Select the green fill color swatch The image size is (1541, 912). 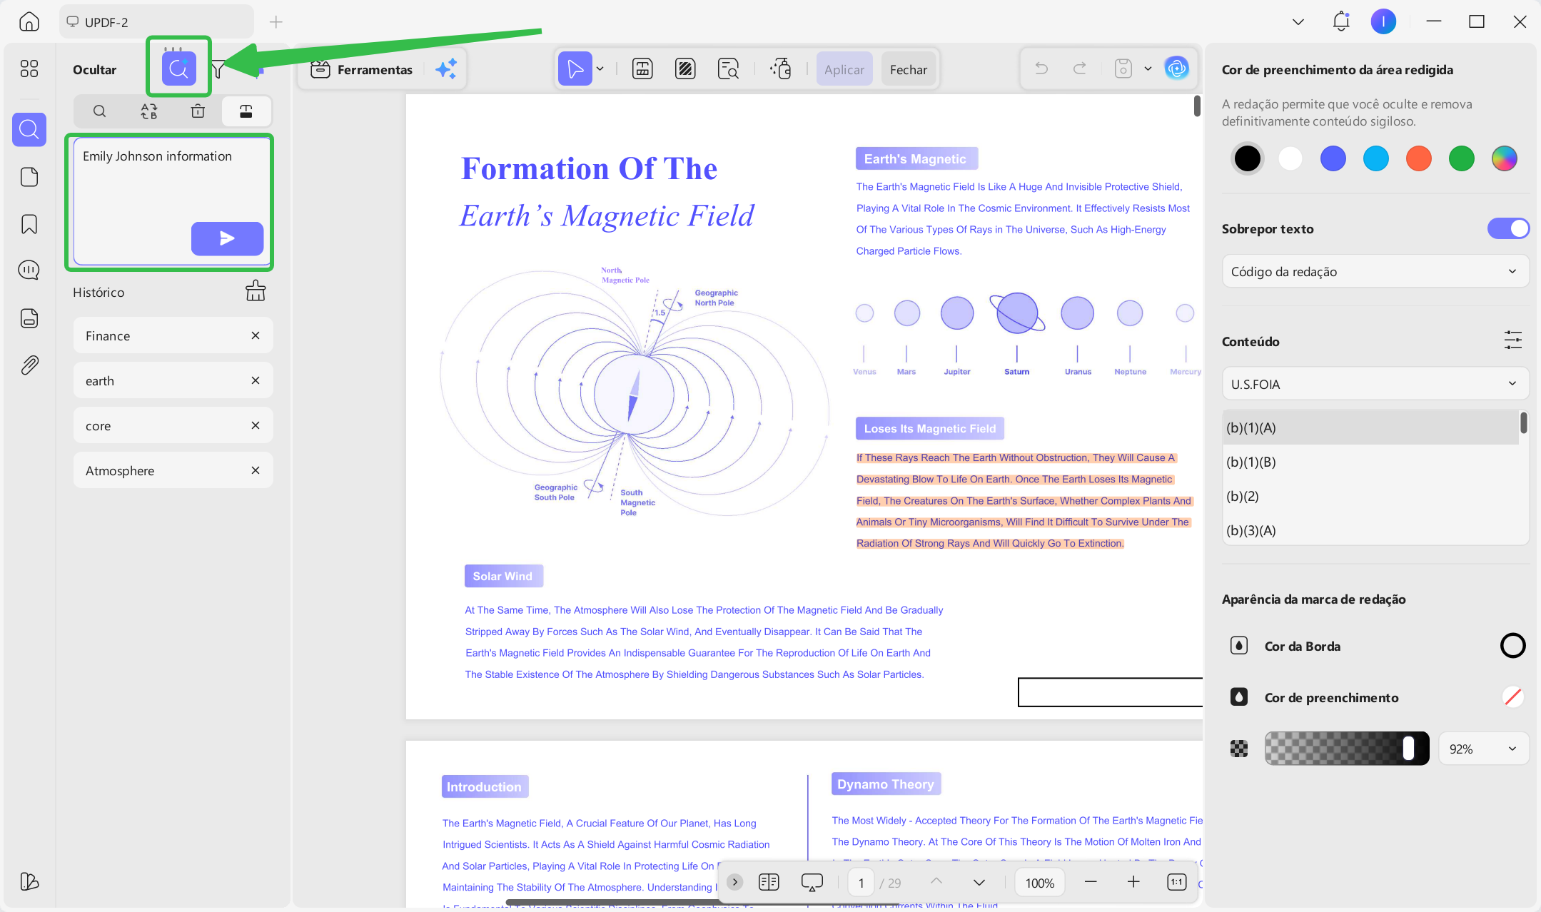[x=1462, y=158]
